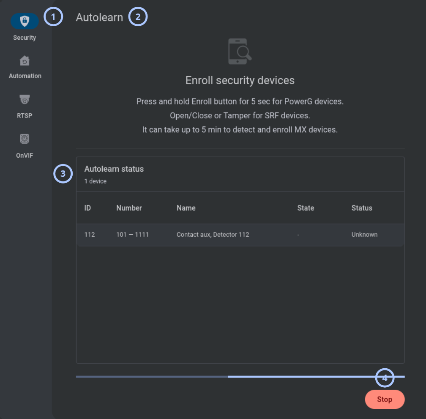This screenshot has width=426, height=419.
Task: Click annotation marker number 3
Action: pyautogui.click(x=63, y=174)
